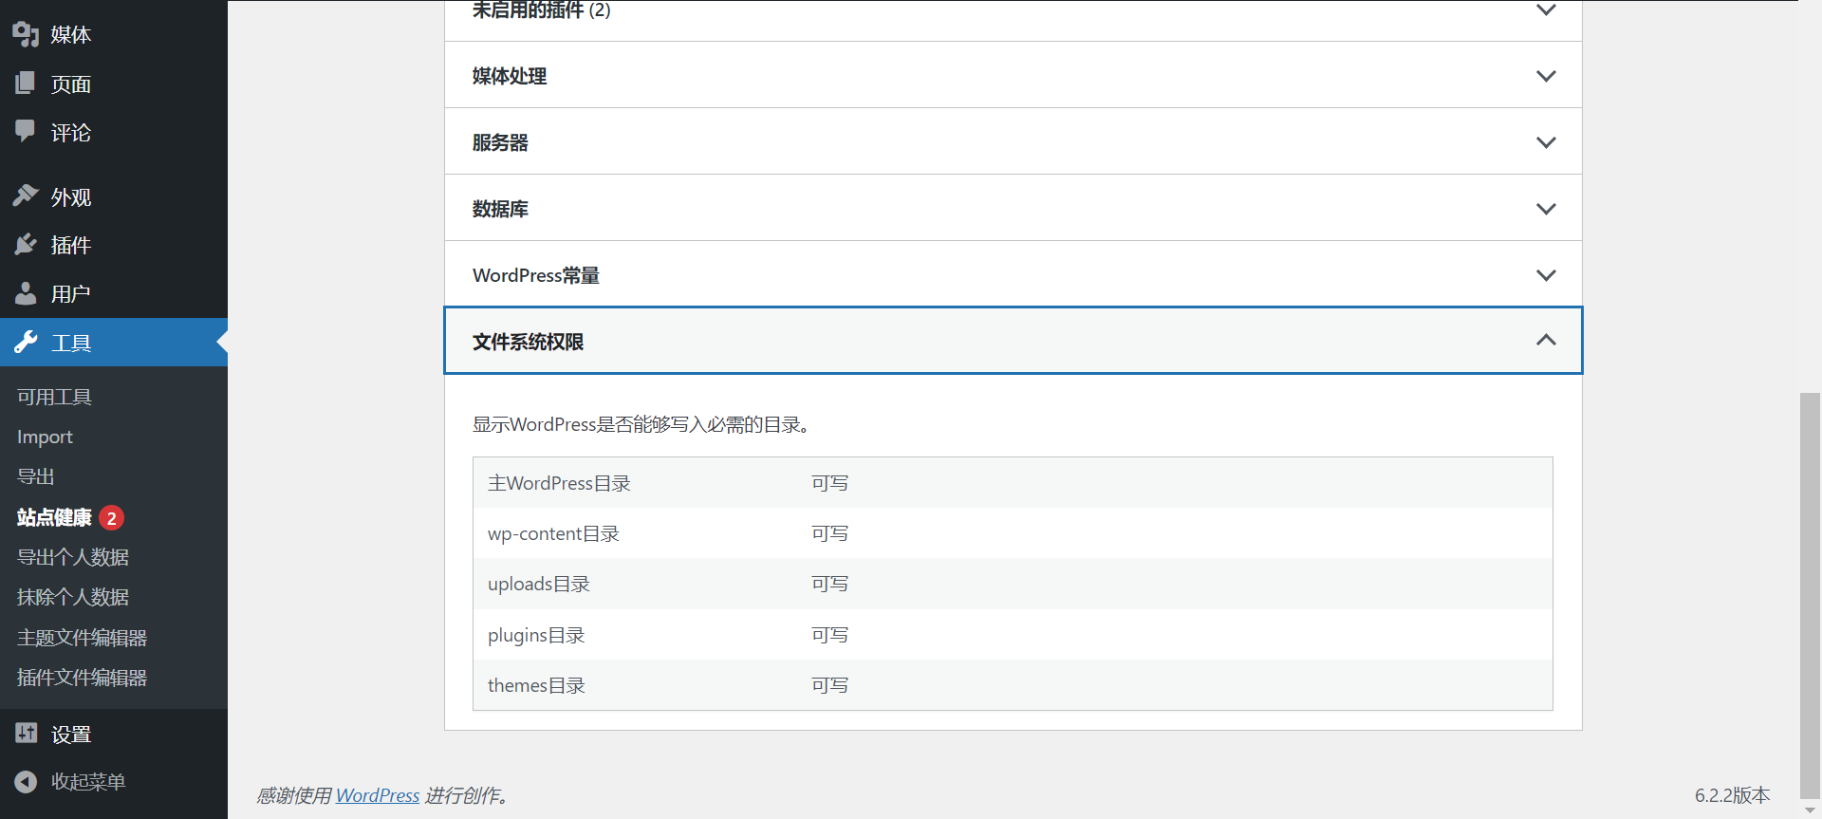This screenshot has width=1822, height=819.
Task: Select the plugins目录 row label
Action: pyautogui.click(x=536, y=635)
